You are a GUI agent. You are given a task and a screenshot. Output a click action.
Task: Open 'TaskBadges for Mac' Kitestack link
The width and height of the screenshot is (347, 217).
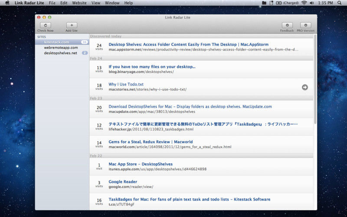click(190, 200)
